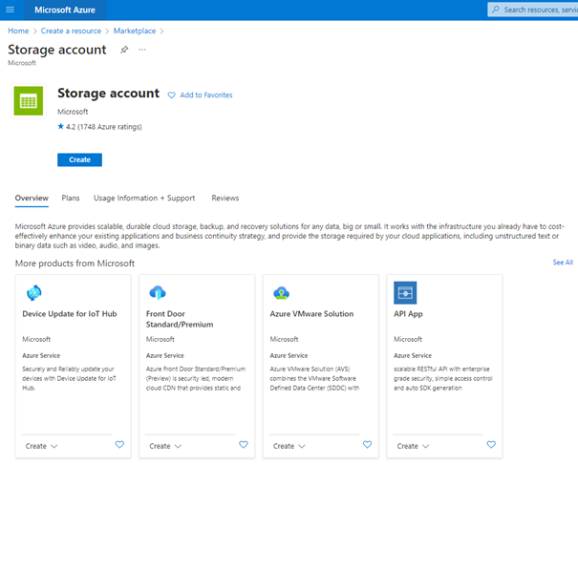The image size is (578, 570).
Task: Expand Create dropdown for Device Update card
Action: [x=42, y=446]
